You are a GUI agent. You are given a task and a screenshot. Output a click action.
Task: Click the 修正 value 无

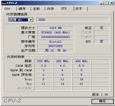pyautogui.click(x=102, y=28)
